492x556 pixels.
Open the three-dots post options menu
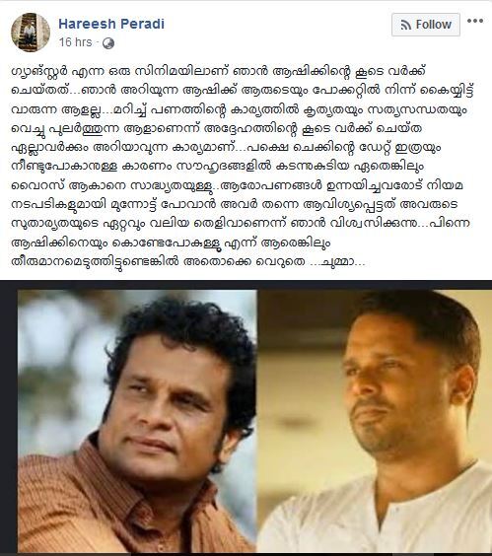tap(475, 21)
